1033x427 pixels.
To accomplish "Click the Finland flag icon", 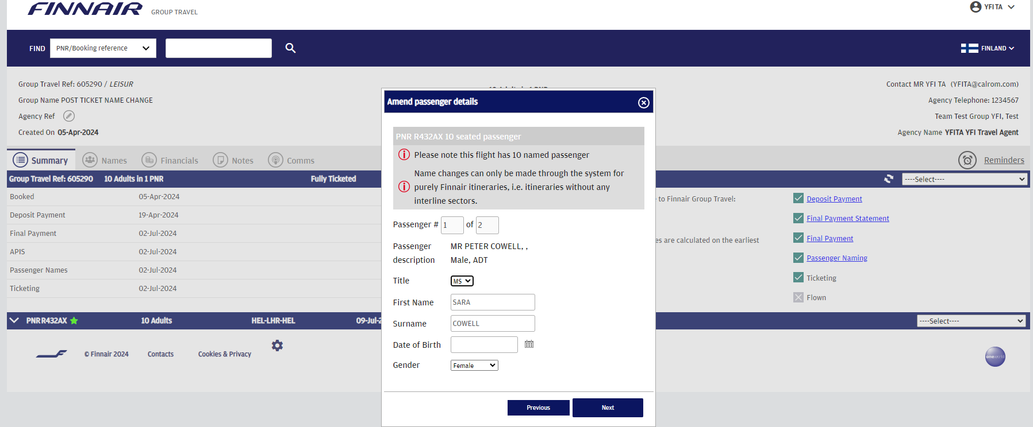I will click(969, 48).
